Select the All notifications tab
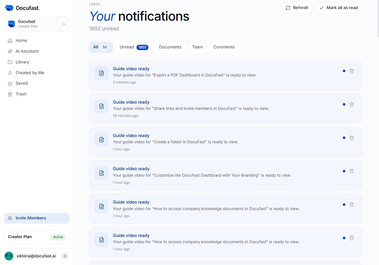The image size is (379, 265). pyautogui.click(x=101, y=47)
